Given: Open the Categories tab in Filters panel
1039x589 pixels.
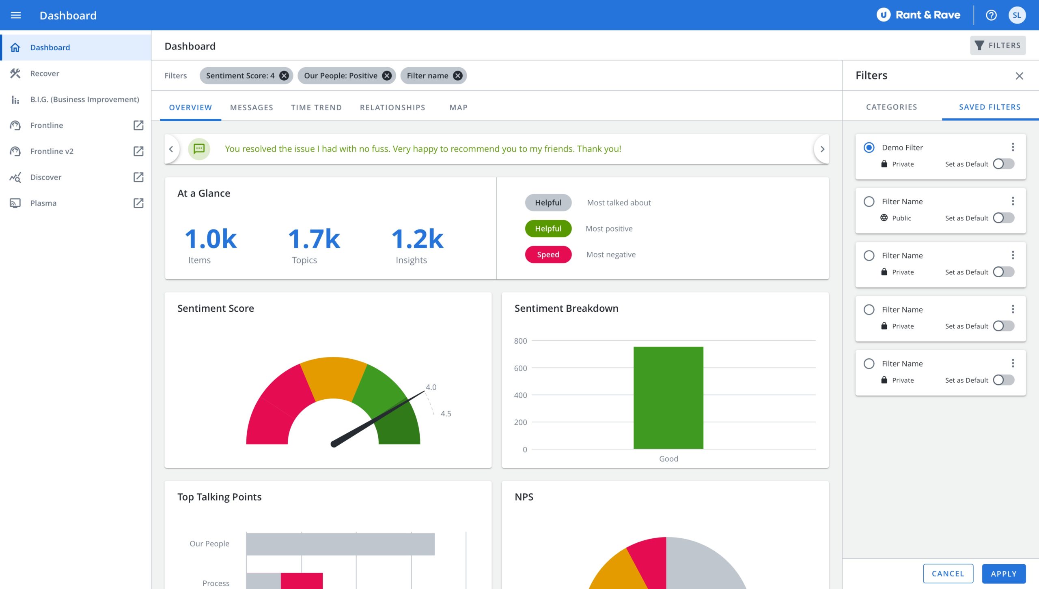Looking at the screenshot, I should [x=892, y=107].
